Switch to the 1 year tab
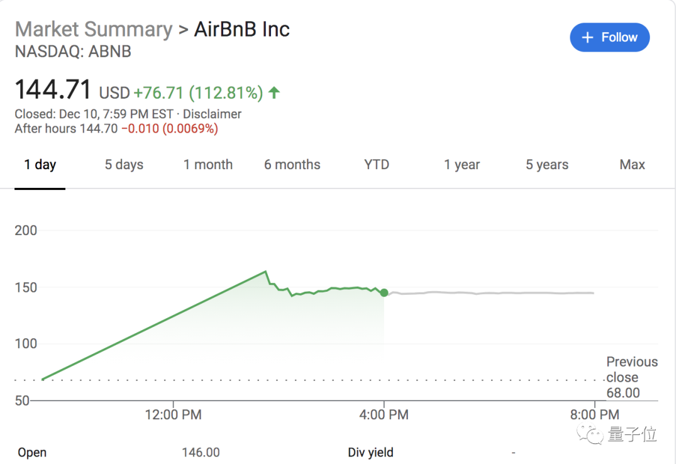 [461, 165]
